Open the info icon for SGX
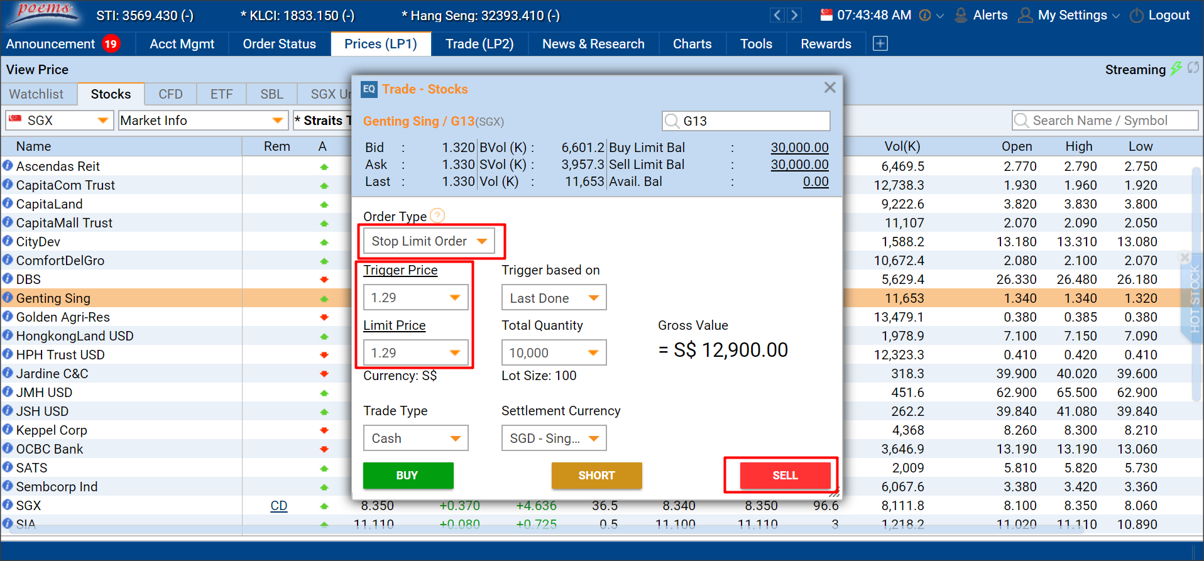 [x=8, y=505]
